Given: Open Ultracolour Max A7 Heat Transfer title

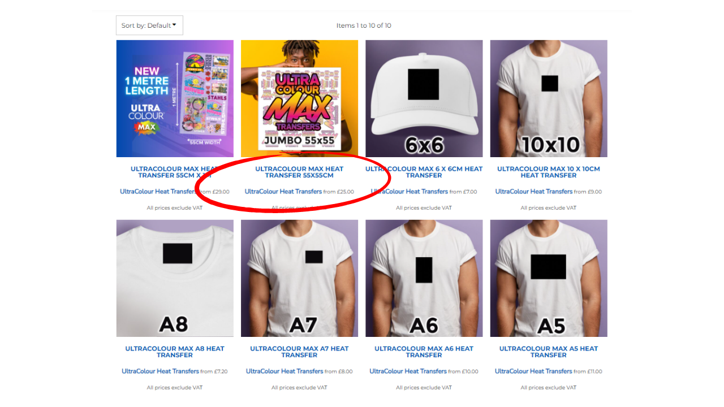Looking at the screenshot, I should tap(299, 352).
